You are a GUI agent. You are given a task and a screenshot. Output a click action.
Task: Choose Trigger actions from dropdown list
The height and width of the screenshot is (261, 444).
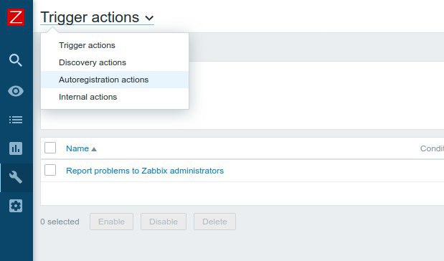[x=87, y=45]
